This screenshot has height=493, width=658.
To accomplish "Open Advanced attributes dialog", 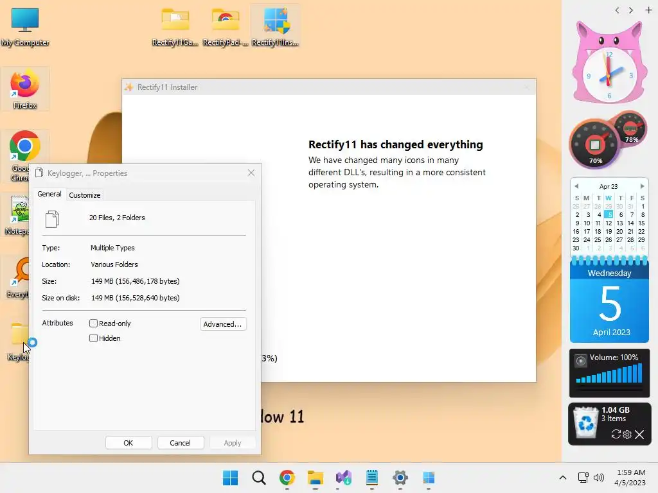I will [223, 324].
